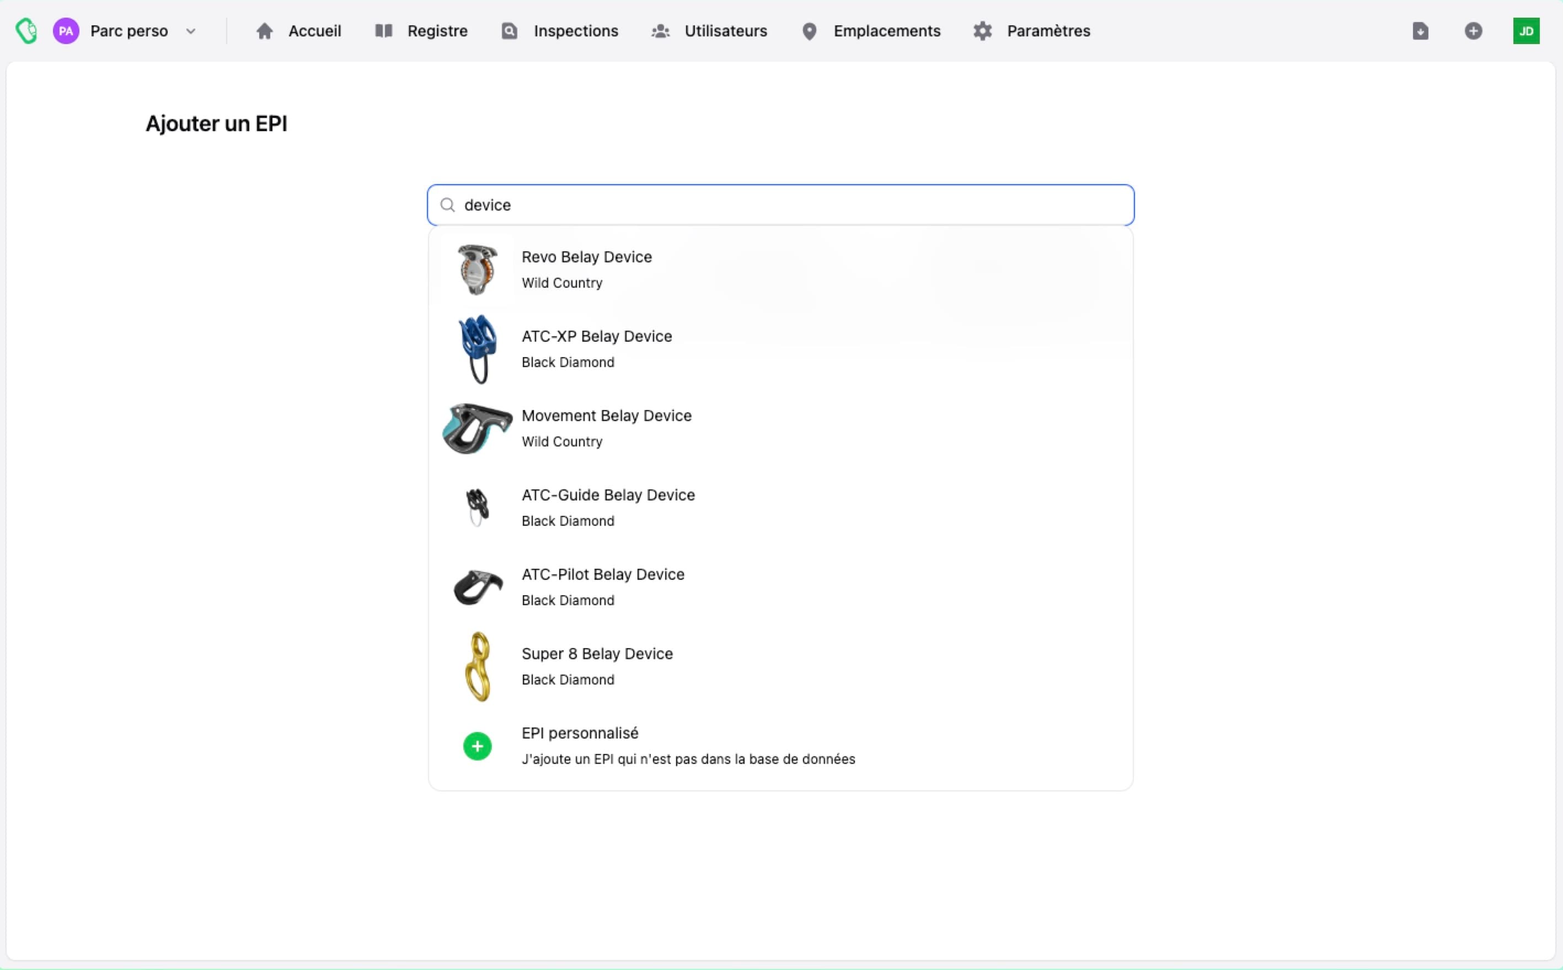Click the green app logo icon
The height and width of the screenshot is (970, 1563).
[26, 31]
